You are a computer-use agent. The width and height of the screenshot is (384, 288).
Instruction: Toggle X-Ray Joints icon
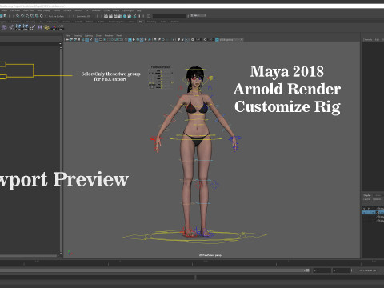point(186,39)
